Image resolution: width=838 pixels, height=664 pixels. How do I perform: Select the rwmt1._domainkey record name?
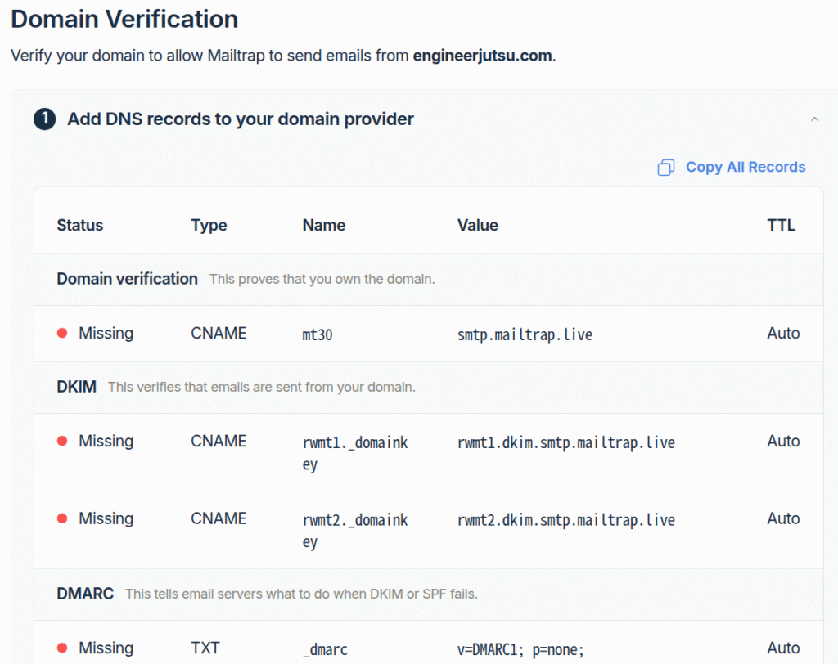tap(354, 451)
